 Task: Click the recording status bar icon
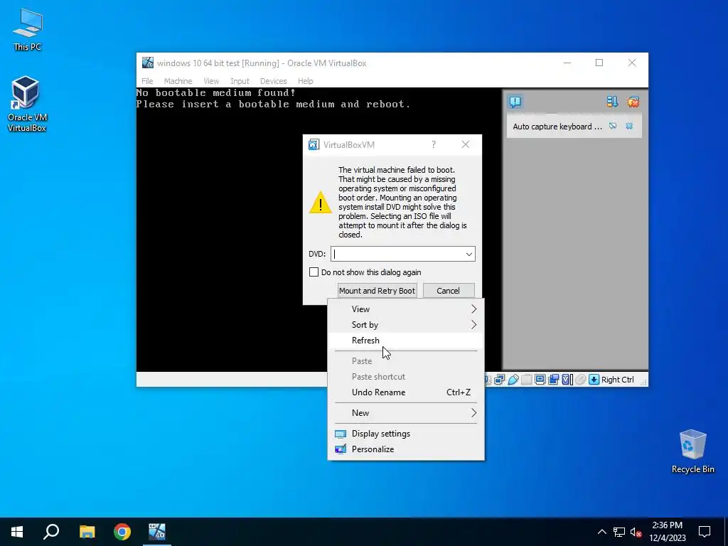click(x=553, y=380)
